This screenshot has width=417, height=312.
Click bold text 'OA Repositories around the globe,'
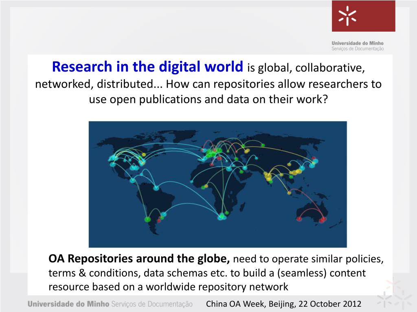[139, 258]
